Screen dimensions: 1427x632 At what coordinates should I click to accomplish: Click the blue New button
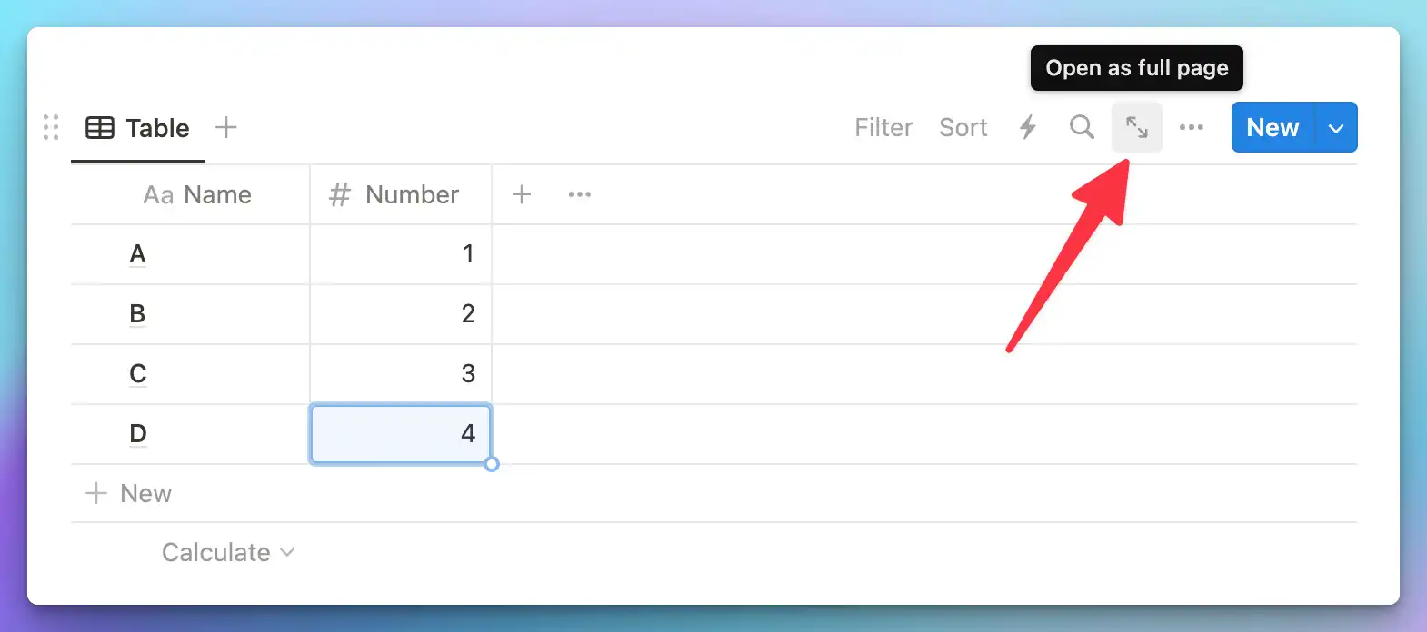pos(1272,127)
